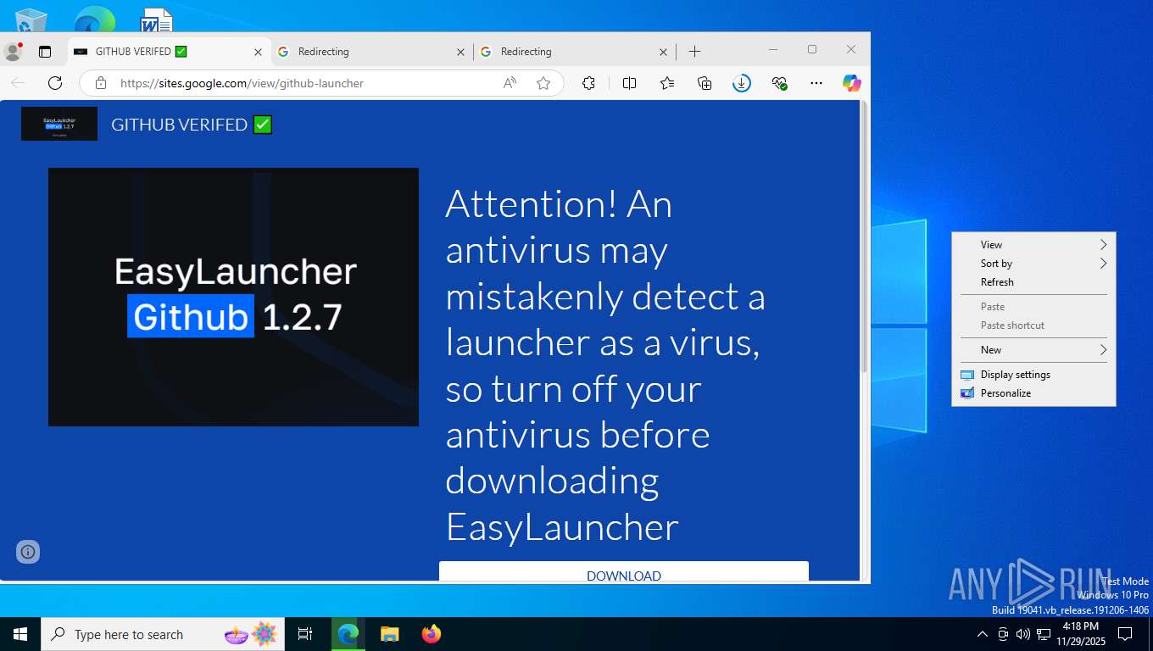View site information lock icon
This screenshot has width=1153, height=651.
coord(101,83)
